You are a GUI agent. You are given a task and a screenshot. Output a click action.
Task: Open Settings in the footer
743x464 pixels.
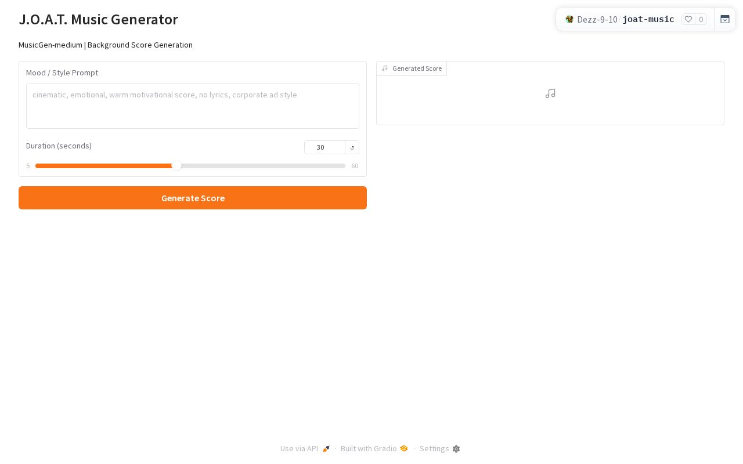pyautogui.click(x=439, y=448)
